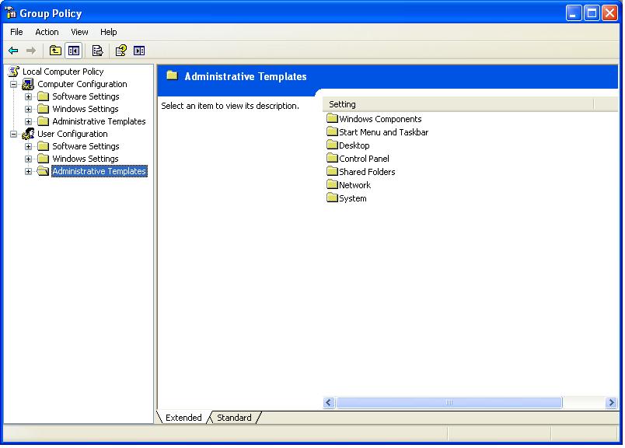625x448 pixels.
Task: Switch to the Extended tab
Action: tap(183, 418)
